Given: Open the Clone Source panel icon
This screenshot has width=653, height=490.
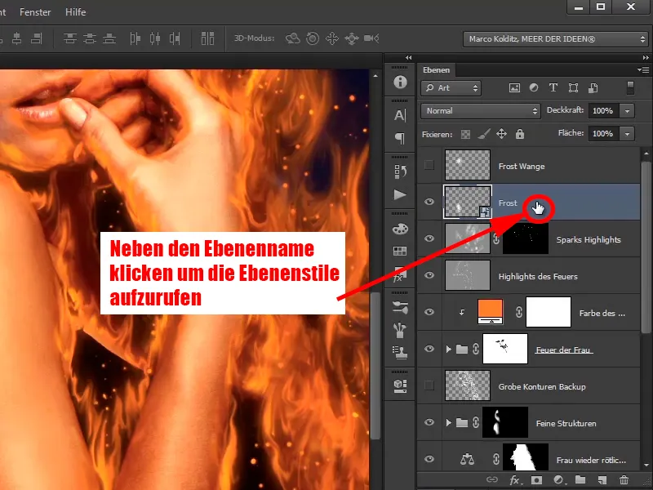Looking at the screenshot, I should tap(400, 353).
